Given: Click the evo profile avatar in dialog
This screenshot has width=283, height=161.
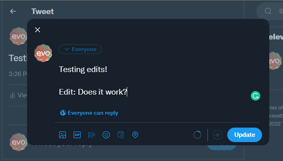Looking at the screenshot, I should 43,53.
